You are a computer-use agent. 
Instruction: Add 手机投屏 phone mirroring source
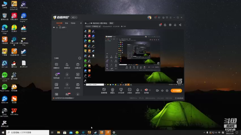pos(121,91)
